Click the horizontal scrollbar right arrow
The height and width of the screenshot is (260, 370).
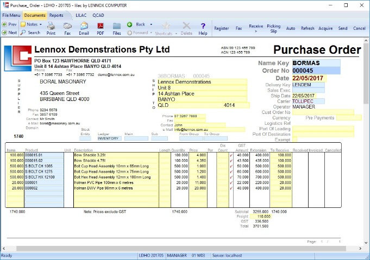360,249
